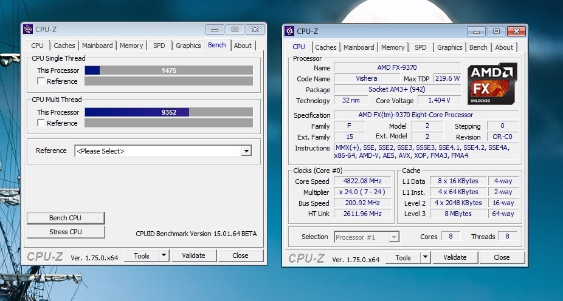The height and width of the screenshot is (301, 563).
Task: Open the Caches tab in the right window
Action: click(x=326, y=47)
